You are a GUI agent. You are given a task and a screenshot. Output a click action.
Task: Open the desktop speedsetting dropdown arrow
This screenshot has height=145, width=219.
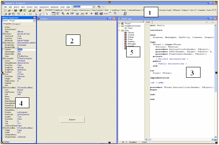tap(94, 7)
